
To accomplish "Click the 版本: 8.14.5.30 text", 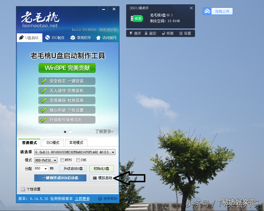I will (33, 199).
